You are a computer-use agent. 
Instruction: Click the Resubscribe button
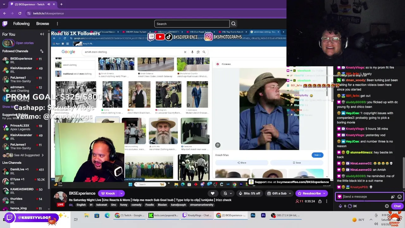tap(309, 193)
